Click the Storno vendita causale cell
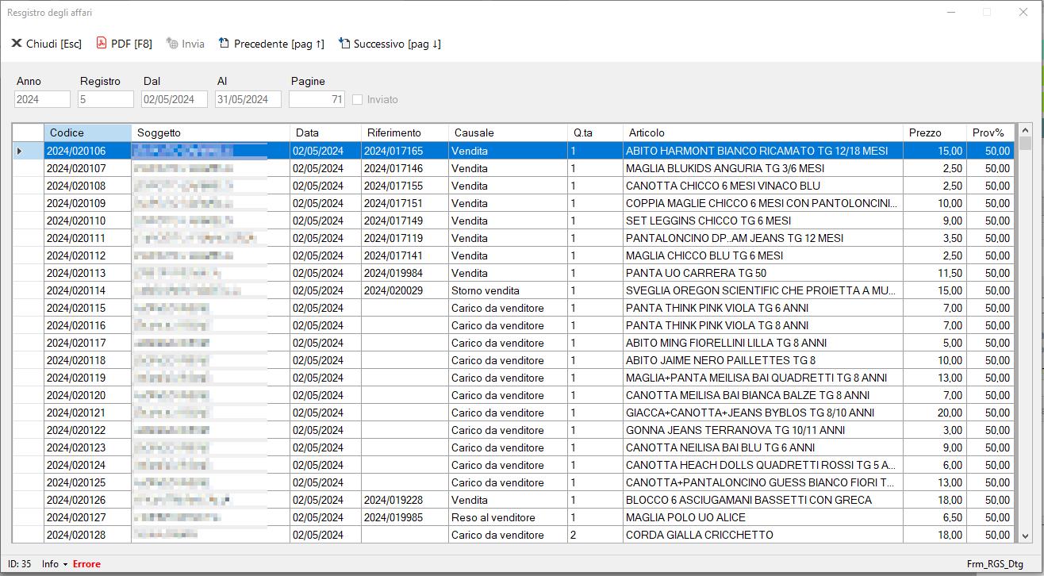This screenshot has height=576, width=1044. [508, 290]
